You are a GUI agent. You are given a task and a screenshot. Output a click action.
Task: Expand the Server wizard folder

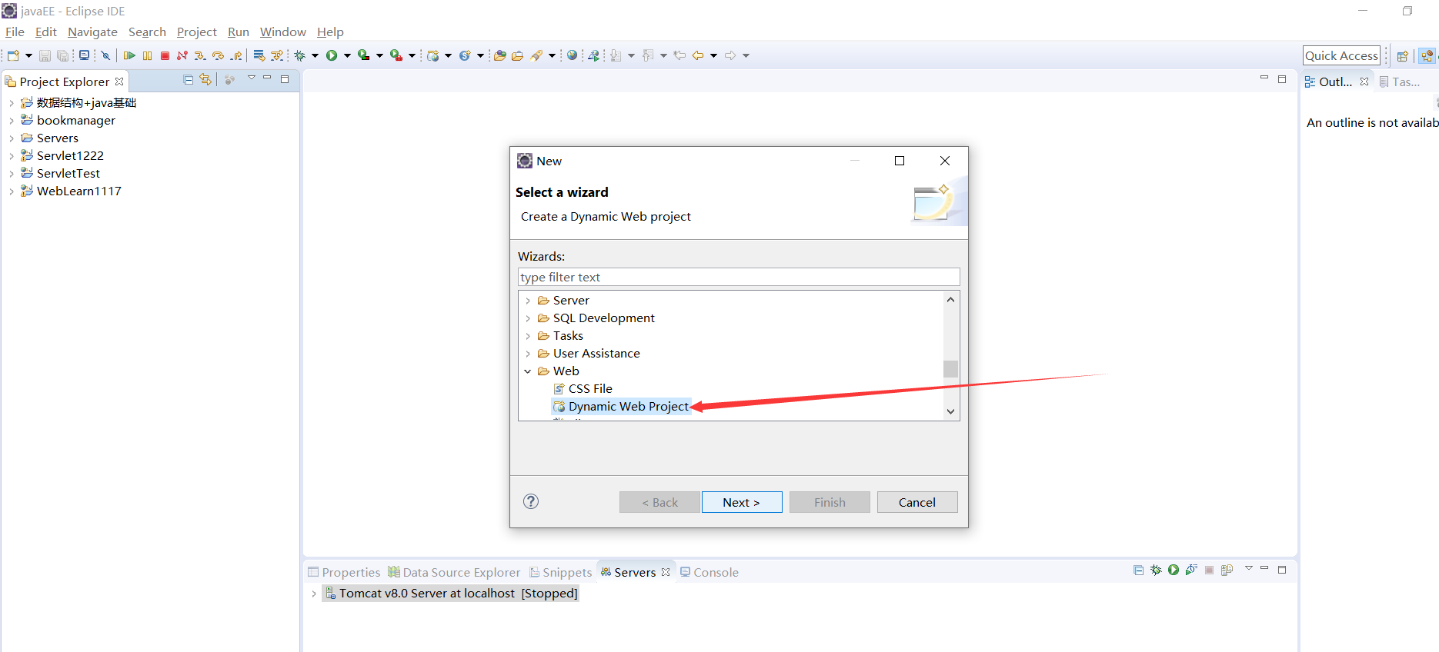(x=528, y=301)
